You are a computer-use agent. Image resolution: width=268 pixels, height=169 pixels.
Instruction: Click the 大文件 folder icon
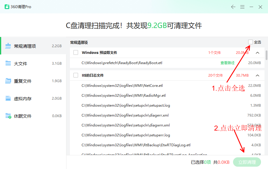(x=8, y=64)
